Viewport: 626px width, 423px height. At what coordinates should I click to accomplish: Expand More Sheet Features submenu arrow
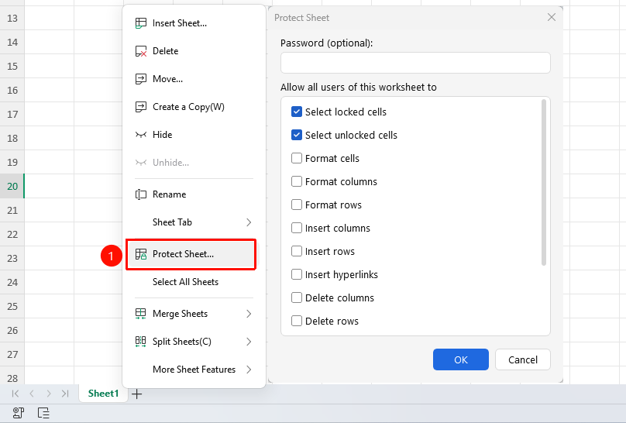pos(249,370)
